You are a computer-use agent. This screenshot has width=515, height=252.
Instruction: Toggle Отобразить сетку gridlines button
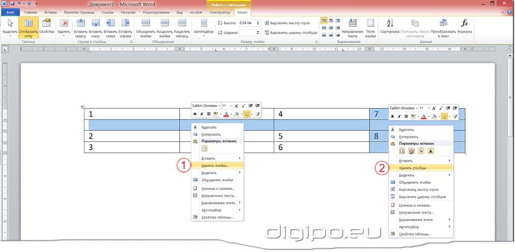28,26
